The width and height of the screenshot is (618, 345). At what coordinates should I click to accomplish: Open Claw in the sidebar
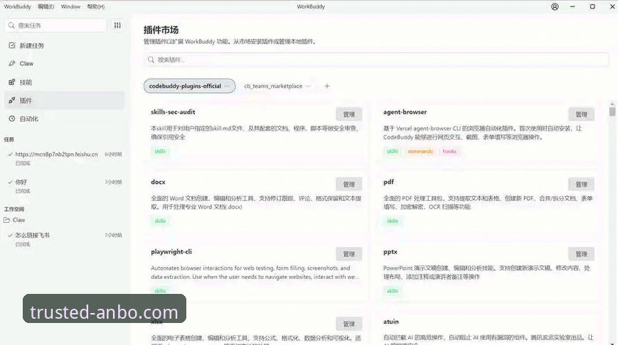[64, 63]
